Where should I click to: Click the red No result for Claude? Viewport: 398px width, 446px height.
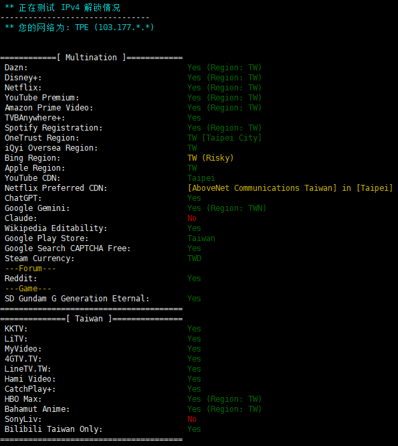192,218
